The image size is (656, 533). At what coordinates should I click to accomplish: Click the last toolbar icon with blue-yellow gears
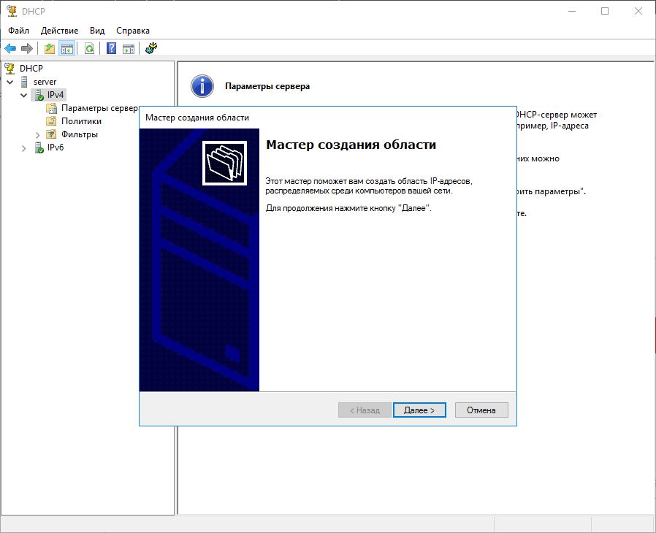pyautogui.click(x=151, y=49)
